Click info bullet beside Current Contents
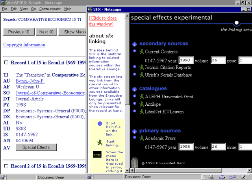The width and height of the screenshot is (252, 180). click(135, 51)
